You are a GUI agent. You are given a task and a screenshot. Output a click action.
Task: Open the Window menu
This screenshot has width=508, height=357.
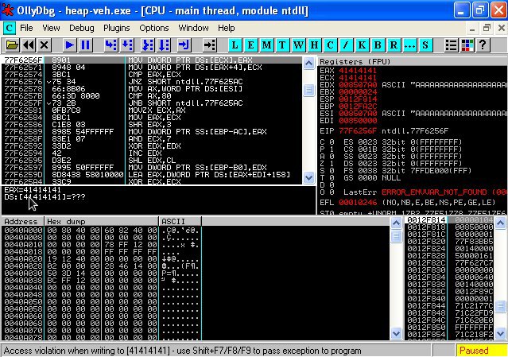coord(193,28)
